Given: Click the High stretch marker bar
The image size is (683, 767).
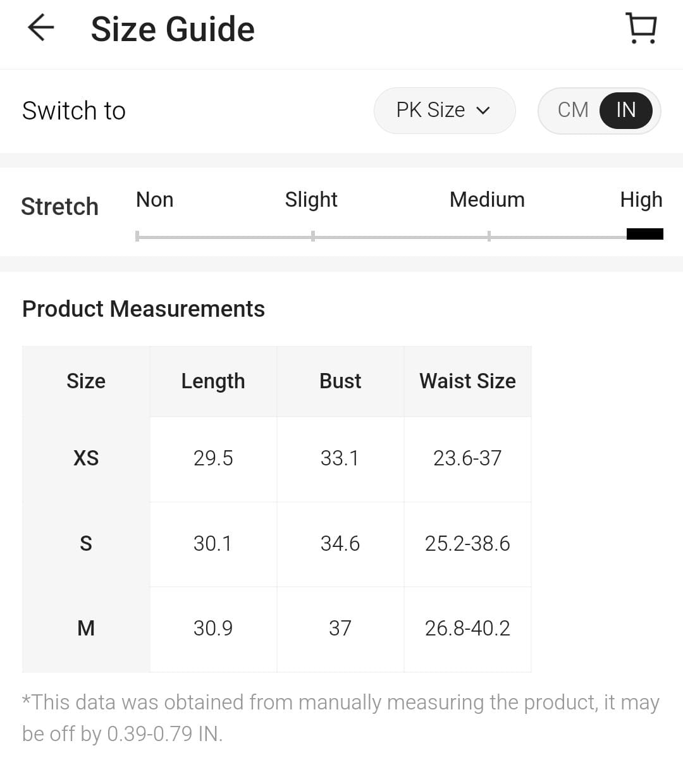Looking at the screenshot, I should (644, 234).
